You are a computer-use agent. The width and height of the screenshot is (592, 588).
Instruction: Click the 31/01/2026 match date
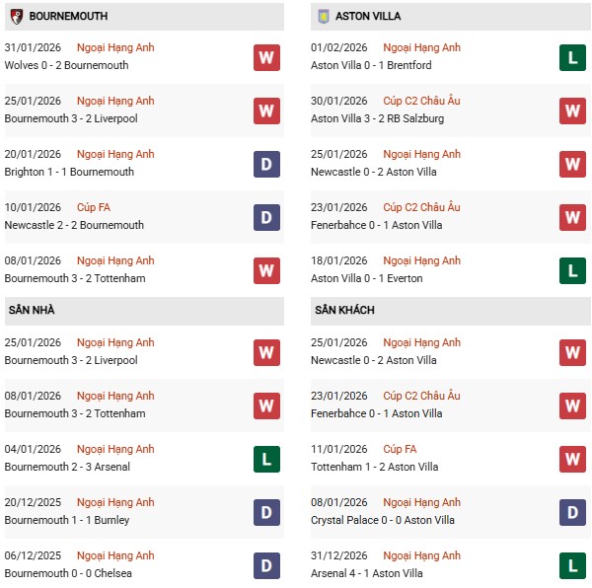33,47
